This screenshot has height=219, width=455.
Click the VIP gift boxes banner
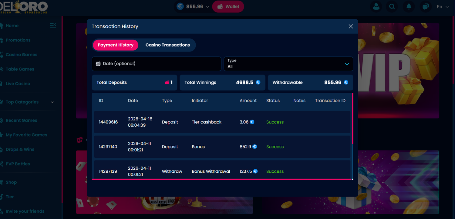(x=398, y=71)
